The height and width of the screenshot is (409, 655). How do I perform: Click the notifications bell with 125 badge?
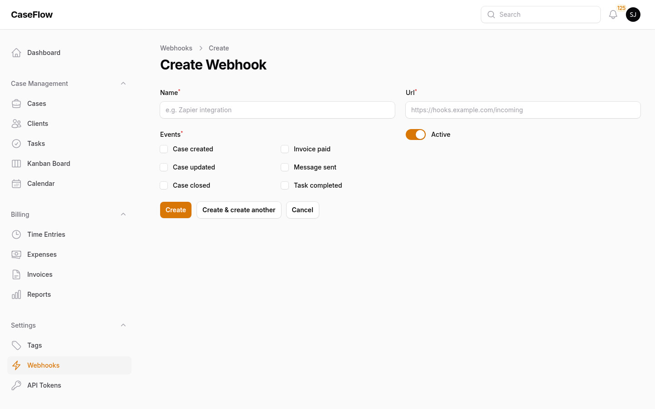point(613,15)
